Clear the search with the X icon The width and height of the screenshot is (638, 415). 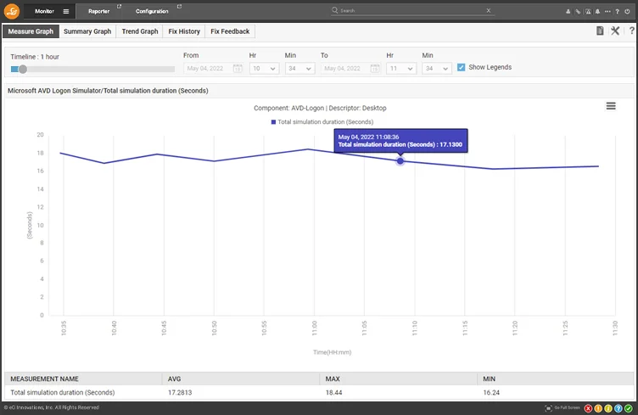(x=489, y=10)
